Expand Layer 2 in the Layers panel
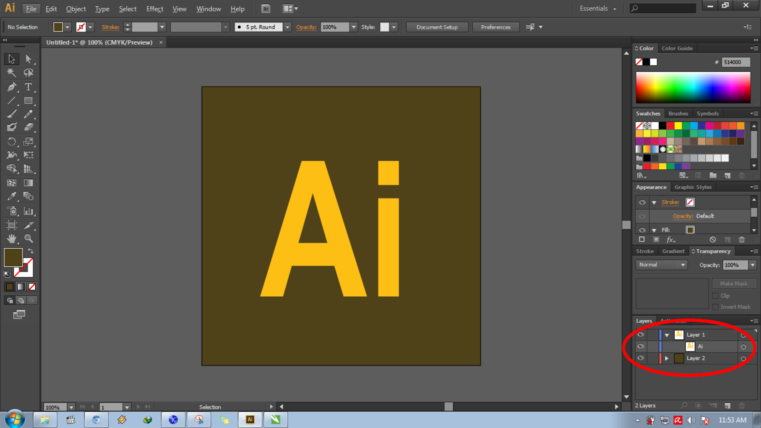761x428 pixels. [666, 358]
